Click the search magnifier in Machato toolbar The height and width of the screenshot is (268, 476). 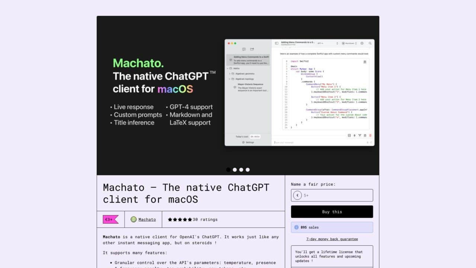coord(370,43)
